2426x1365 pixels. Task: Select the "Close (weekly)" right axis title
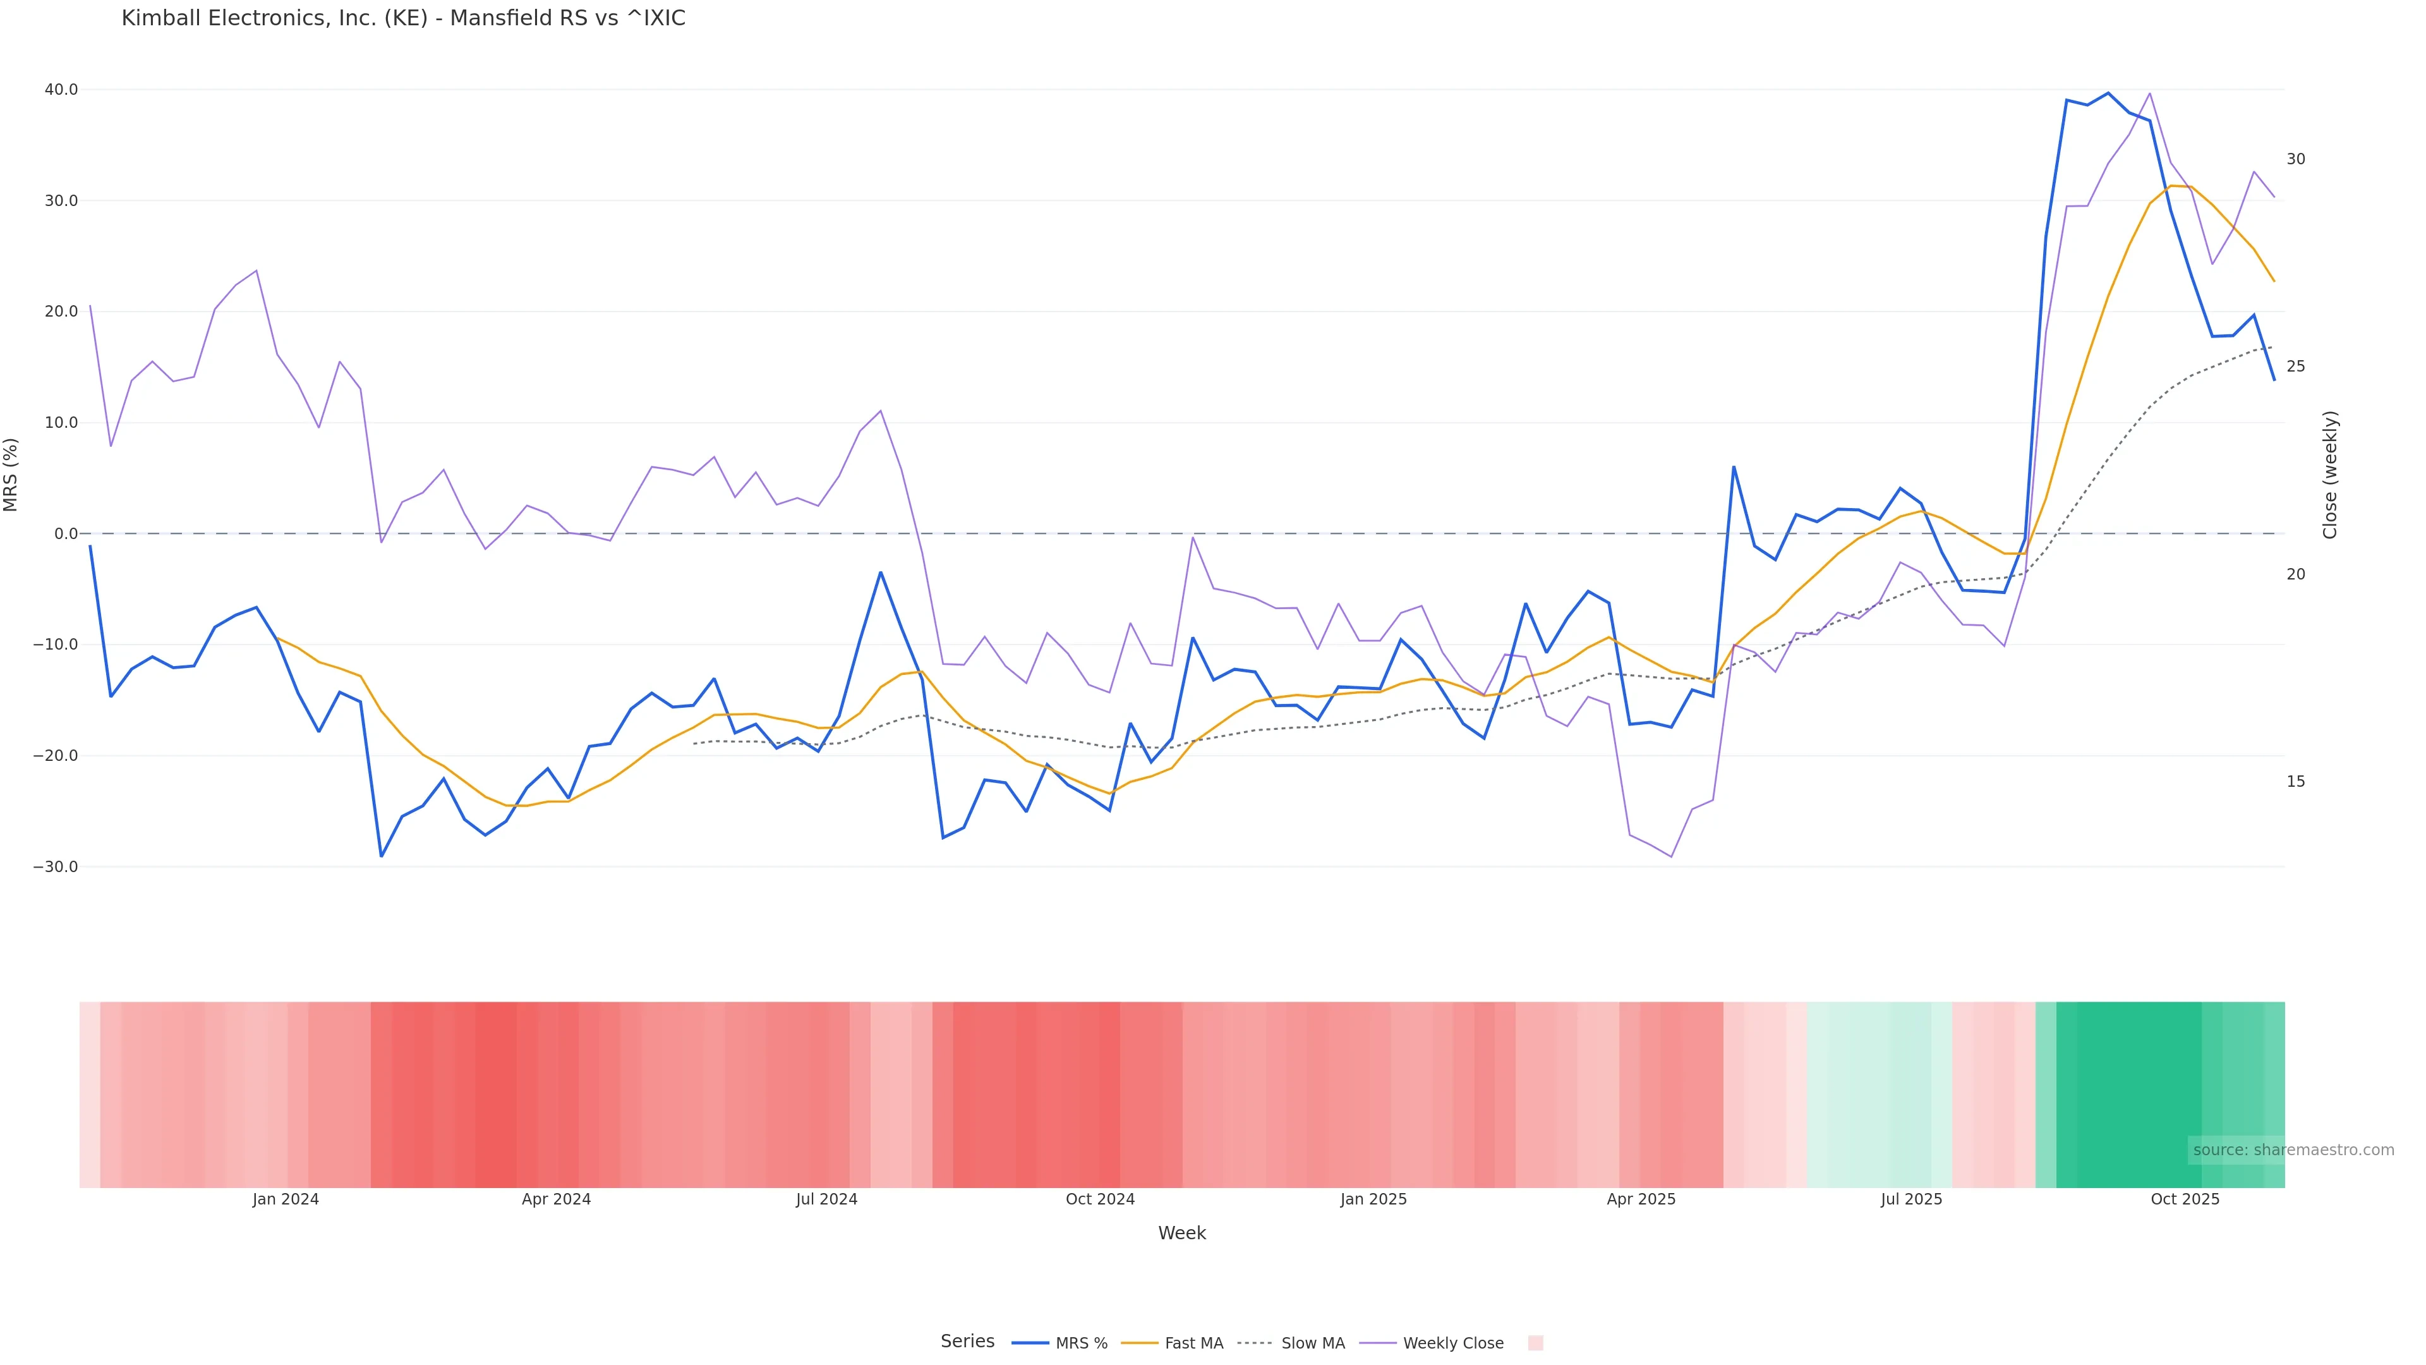2330,475
